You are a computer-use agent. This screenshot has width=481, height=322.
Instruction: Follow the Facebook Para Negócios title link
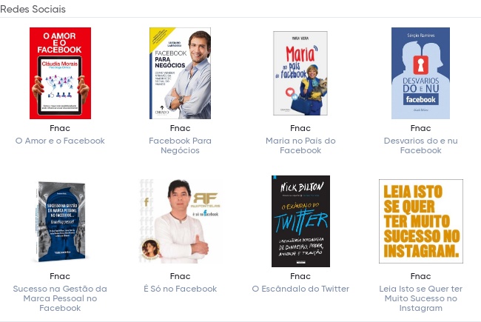[180, 146]
